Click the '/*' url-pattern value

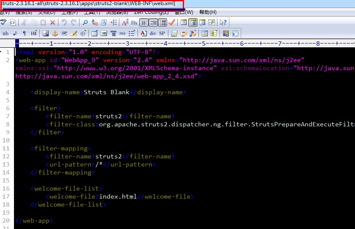click(99, 164)
